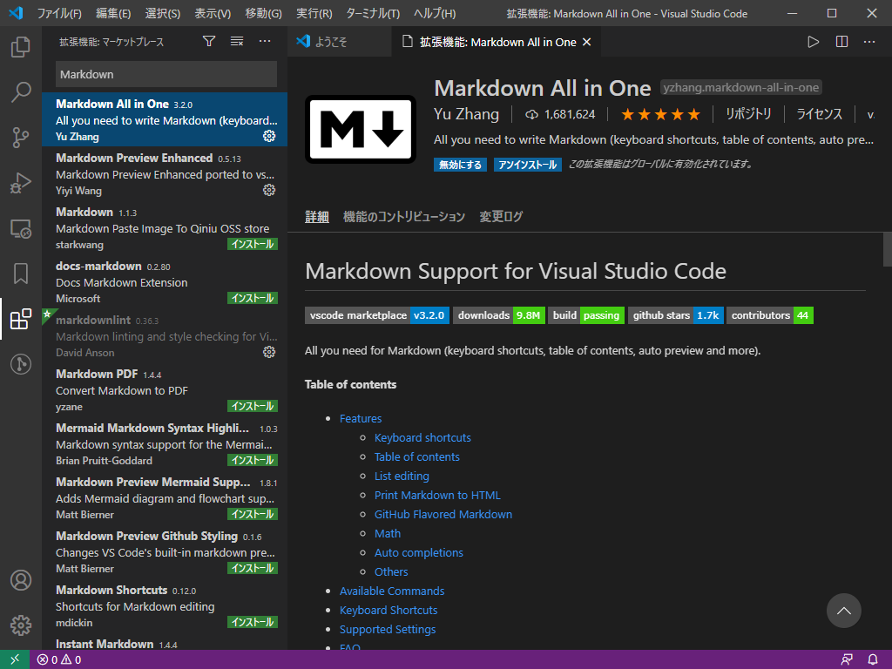Click the five-star rating
This screenshot has height=669, width=892.
pyautogui.click(x=660, y=115)
